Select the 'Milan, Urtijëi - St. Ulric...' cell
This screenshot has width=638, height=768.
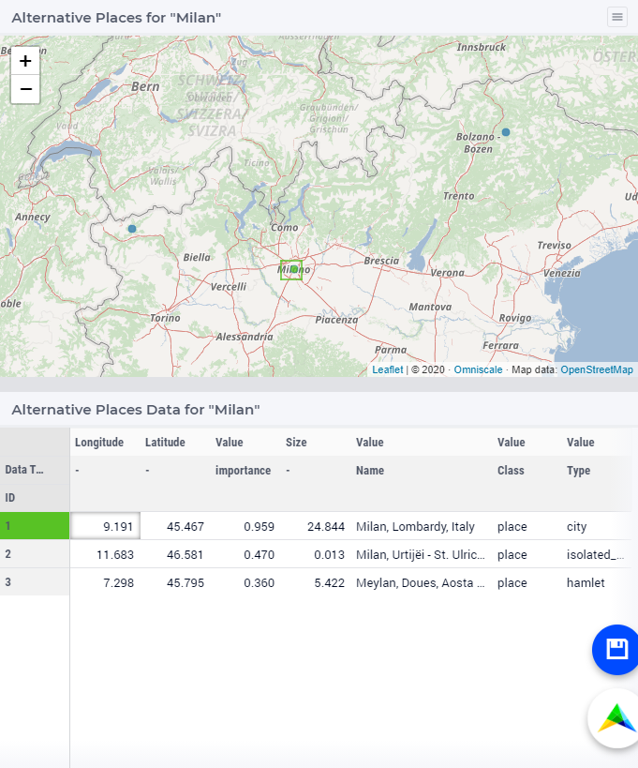[423, 554]
